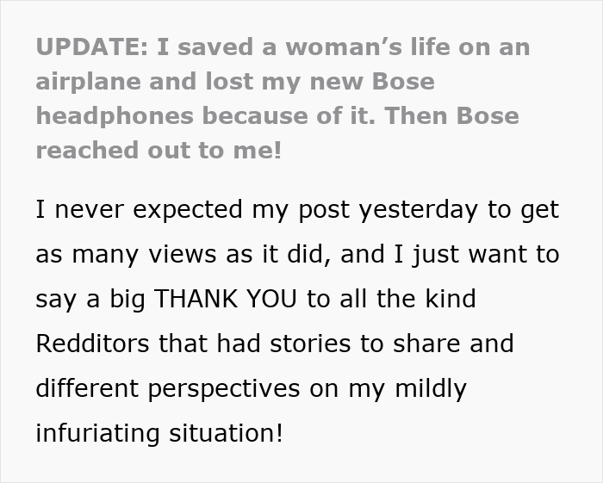Click "reached out to me!" in the title
This screenshot has width=603, height=483.
coord(159,150)
